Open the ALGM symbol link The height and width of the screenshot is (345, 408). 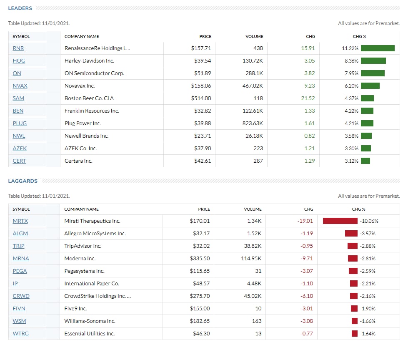[20, 233]
